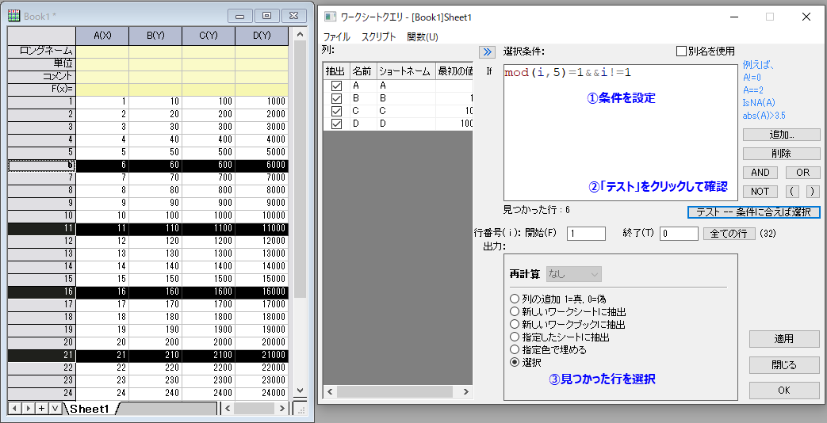
Task: Uncheck extraction checkbox for column B
Action: coord(336,98)
